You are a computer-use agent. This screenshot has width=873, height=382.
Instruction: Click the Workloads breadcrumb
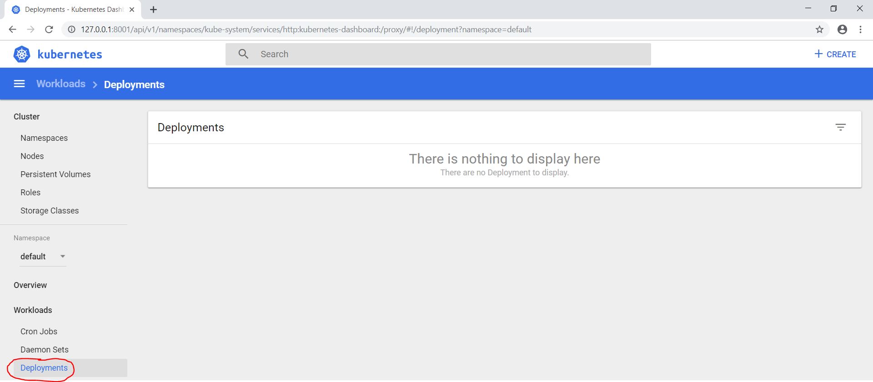[x=61, y=84]
